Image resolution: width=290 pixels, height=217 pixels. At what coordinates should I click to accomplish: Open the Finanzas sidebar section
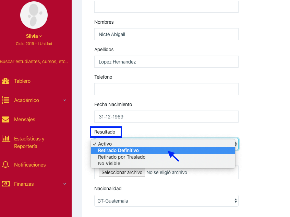click(24, 184)
